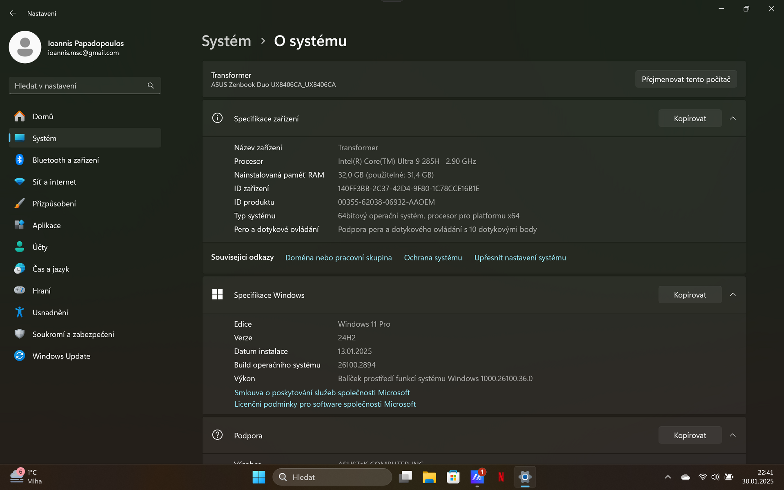Click the Přejmenovat tento počítač button

(686, 79)
